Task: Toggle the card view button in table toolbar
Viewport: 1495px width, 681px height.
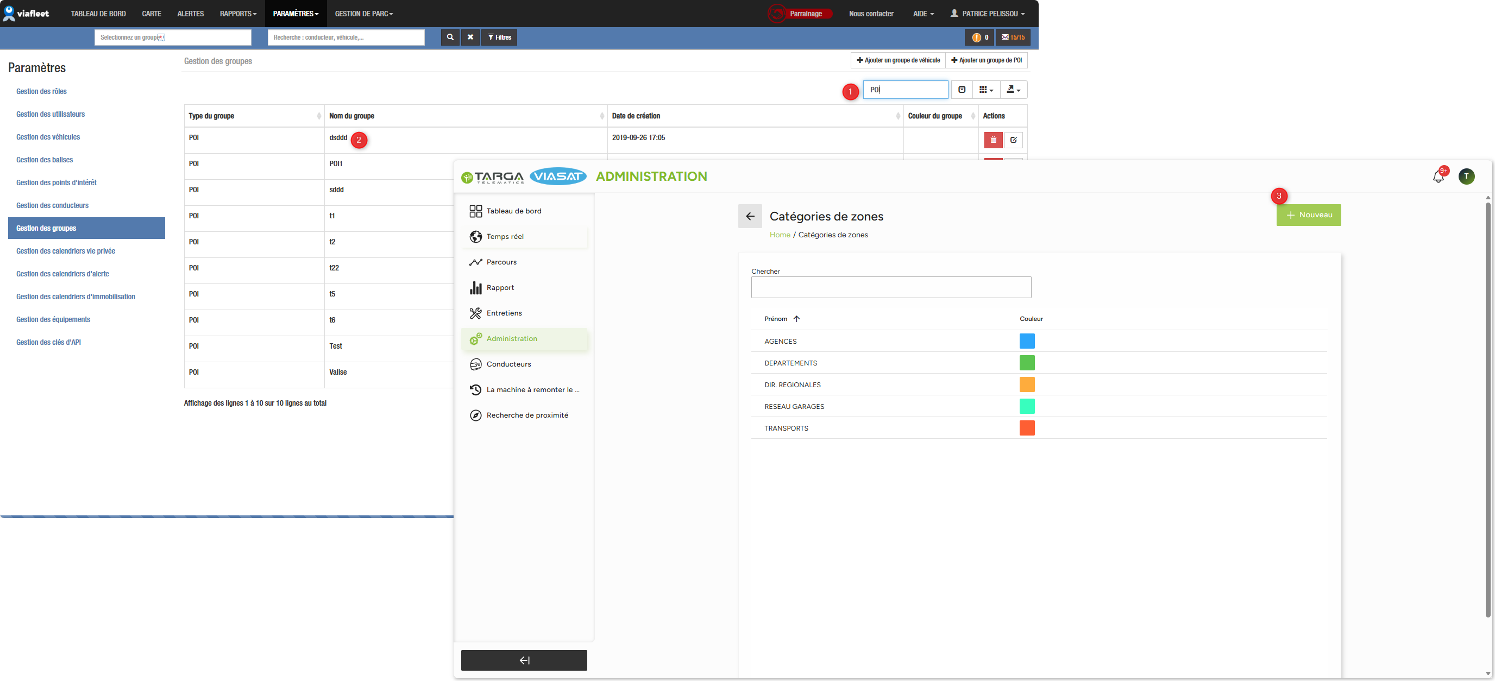Action: 962,89
